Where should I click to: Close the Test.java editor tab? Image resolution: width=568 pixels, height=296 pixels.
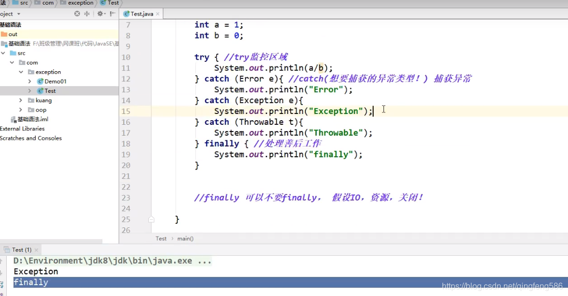[x=158, y=14]
